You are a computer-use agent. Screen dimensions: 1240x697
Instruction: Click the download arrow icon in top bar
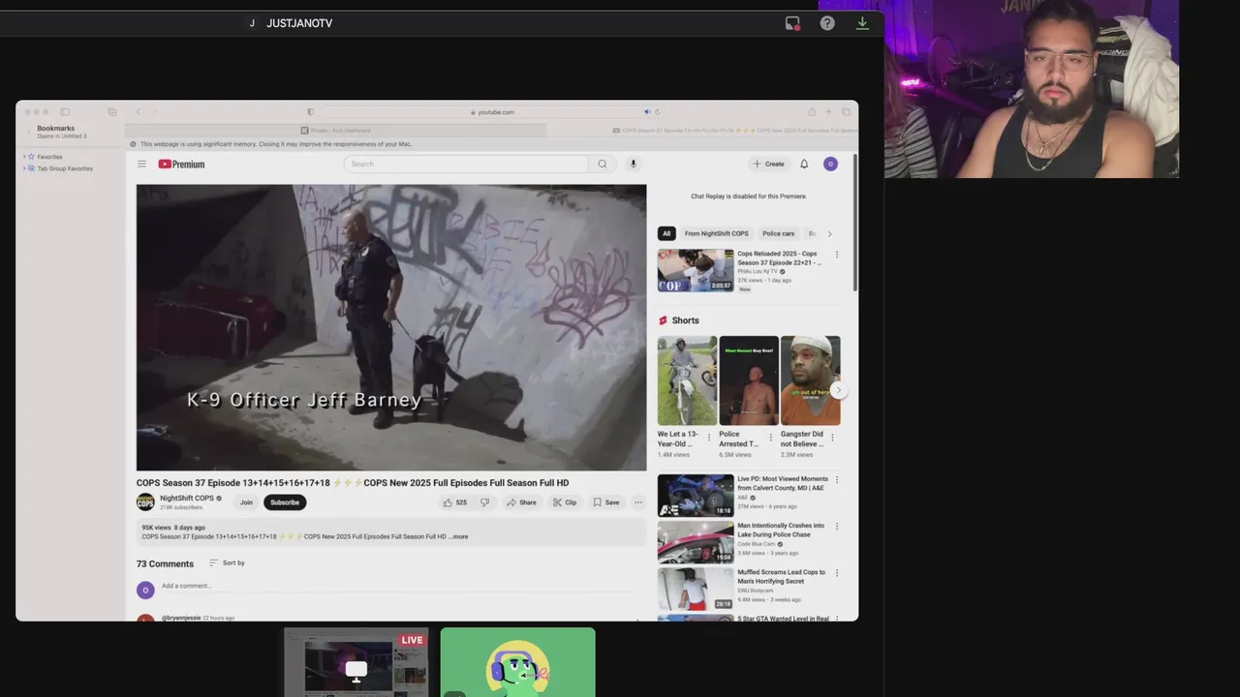[x=862, y=23]
